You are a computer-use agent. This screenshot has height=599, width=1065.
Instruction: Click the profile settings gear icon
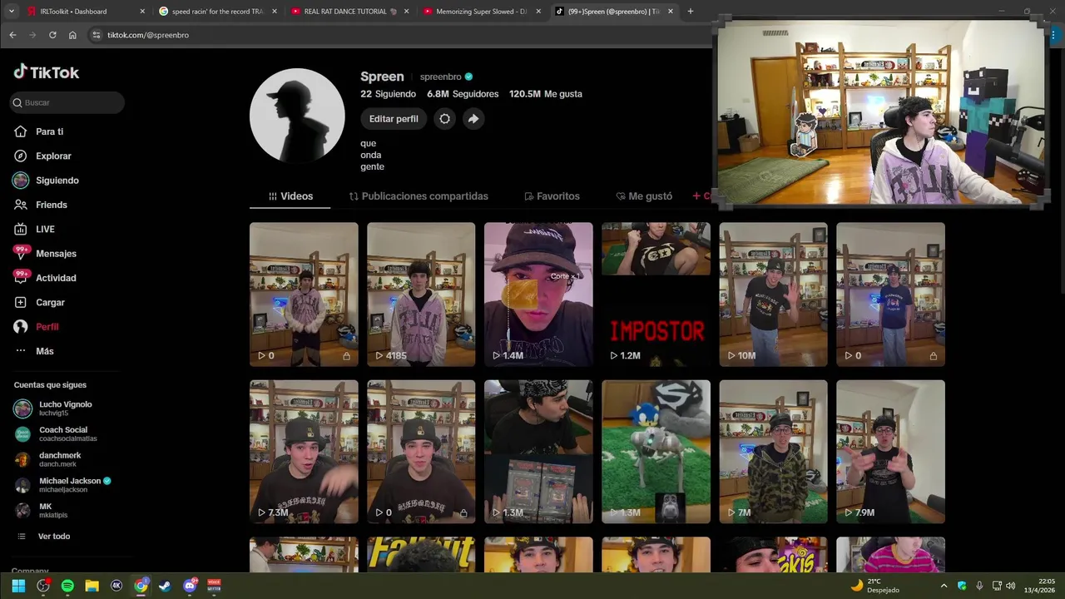click(x=445, y=119)
